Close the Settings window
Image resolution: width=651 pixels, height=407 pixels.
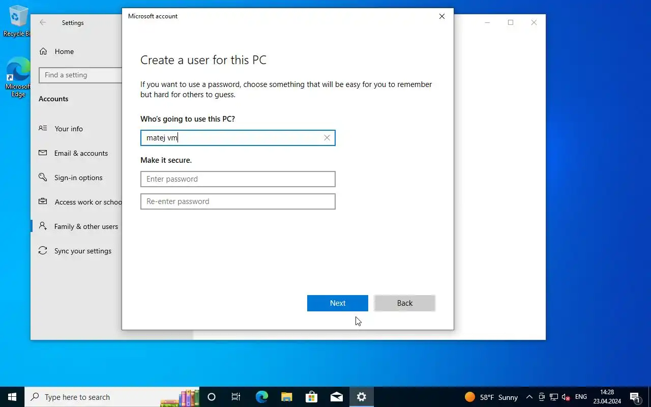[534, 22]
